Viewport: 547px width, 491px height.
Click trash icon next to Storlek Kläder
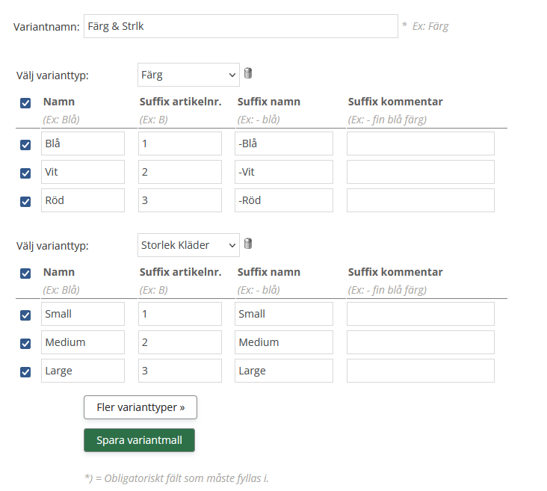tap(248, 244)
